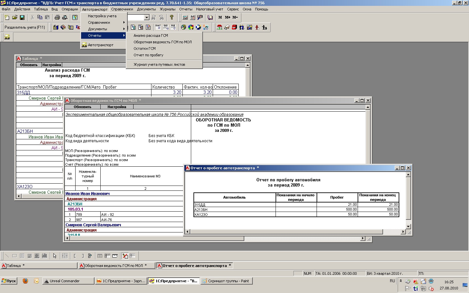Click Иванов Иван Иванович row in ведомость
The width and height of the screenshot is (469, 293).
coord(124,194)
